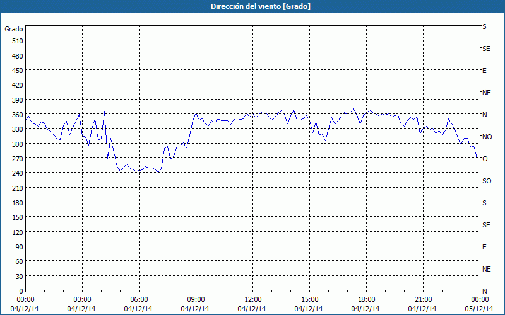Pick the 330 degree axis label

pyautogui.click(x=18, y=129)
